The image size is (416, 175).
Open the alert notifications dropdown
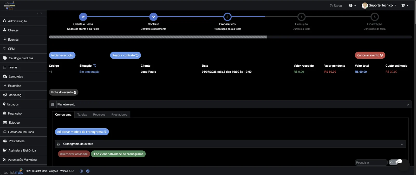(352, 5)
